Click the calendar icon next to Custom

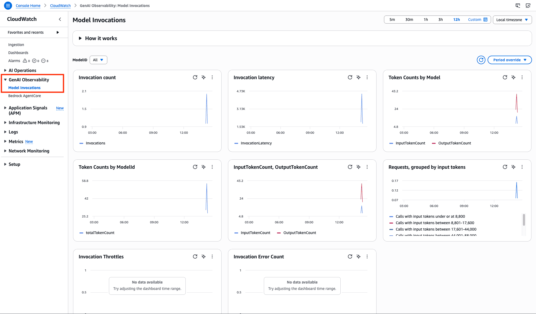pos(485,19)
